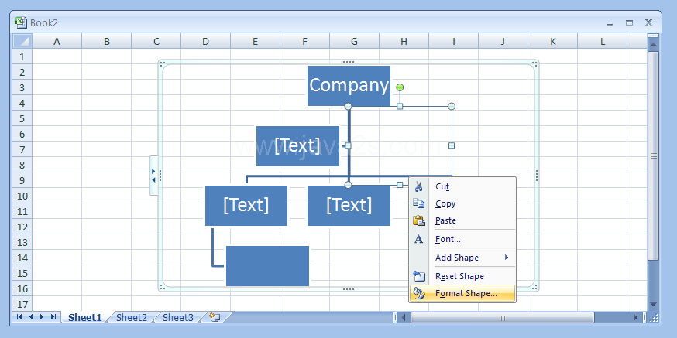
Task: Select the Company shape
Action: pyautogui.click(x=349, y=85)
